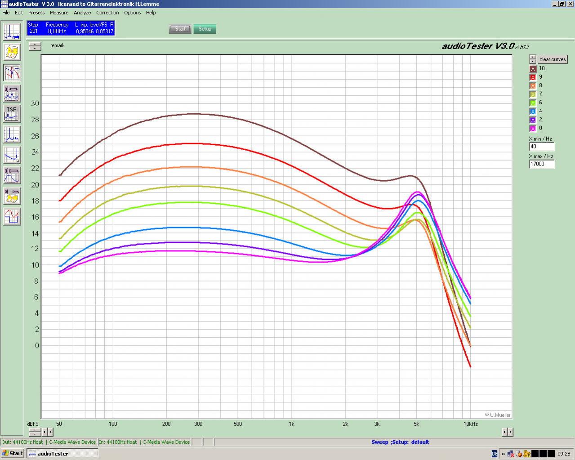This screenshot has height=460, width=575.
Task: Click the speaker with yellow waterfall icon
Action: pyautogui.click(x=12, y=197)
